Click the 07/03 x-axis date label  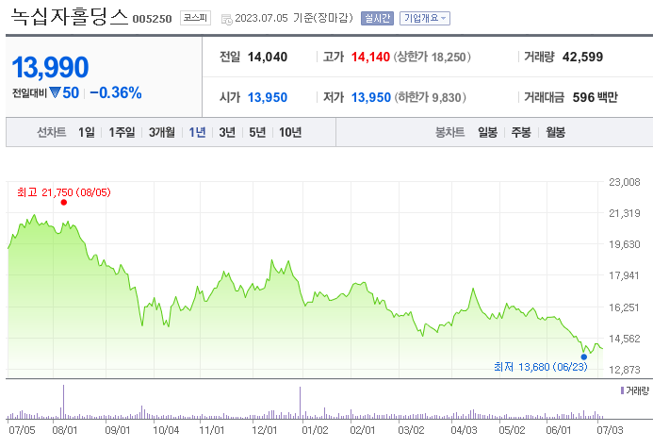tap(610, 430)
